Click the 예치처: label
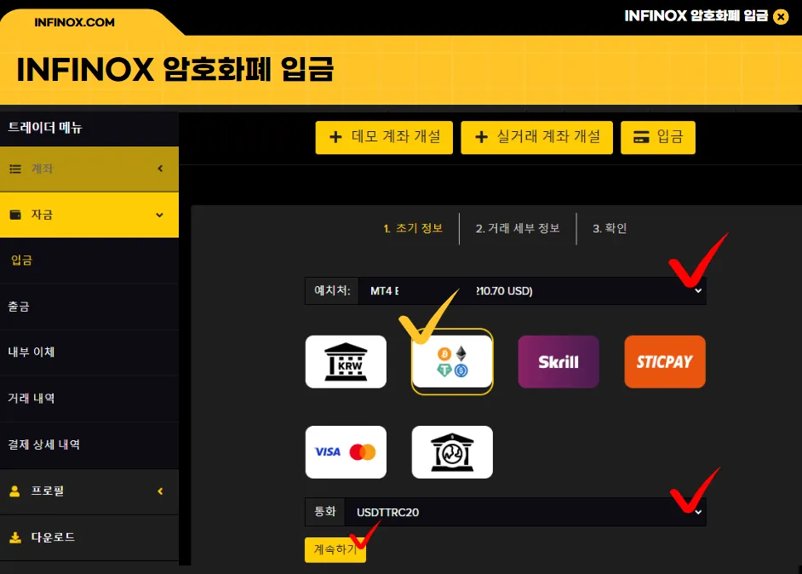 (332, 290)
